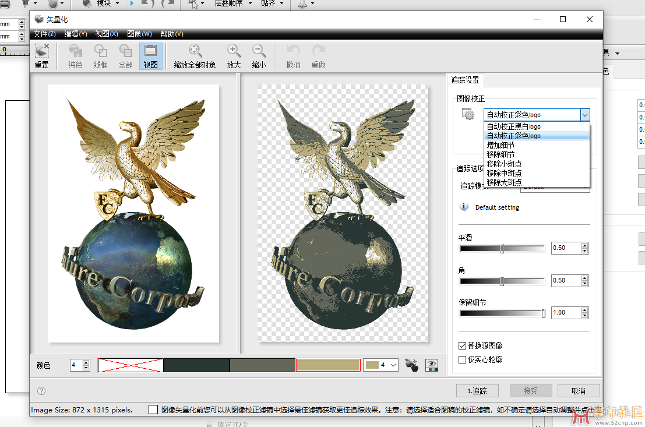This screenshot has height=427, width=645.
Task: Select the 纯色 solid color view icon
Action: coord(75,52)
